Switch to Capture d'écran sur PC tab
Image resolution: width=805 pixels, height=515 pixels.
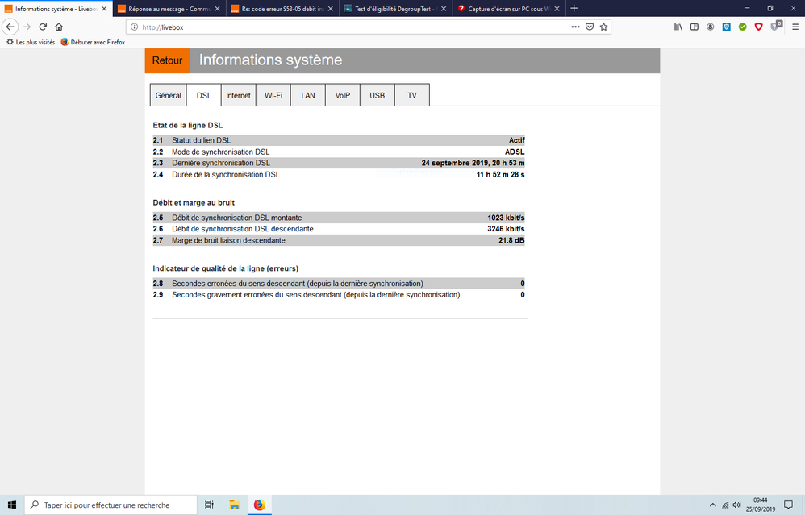pyautogui.click(x=508, y=9)
